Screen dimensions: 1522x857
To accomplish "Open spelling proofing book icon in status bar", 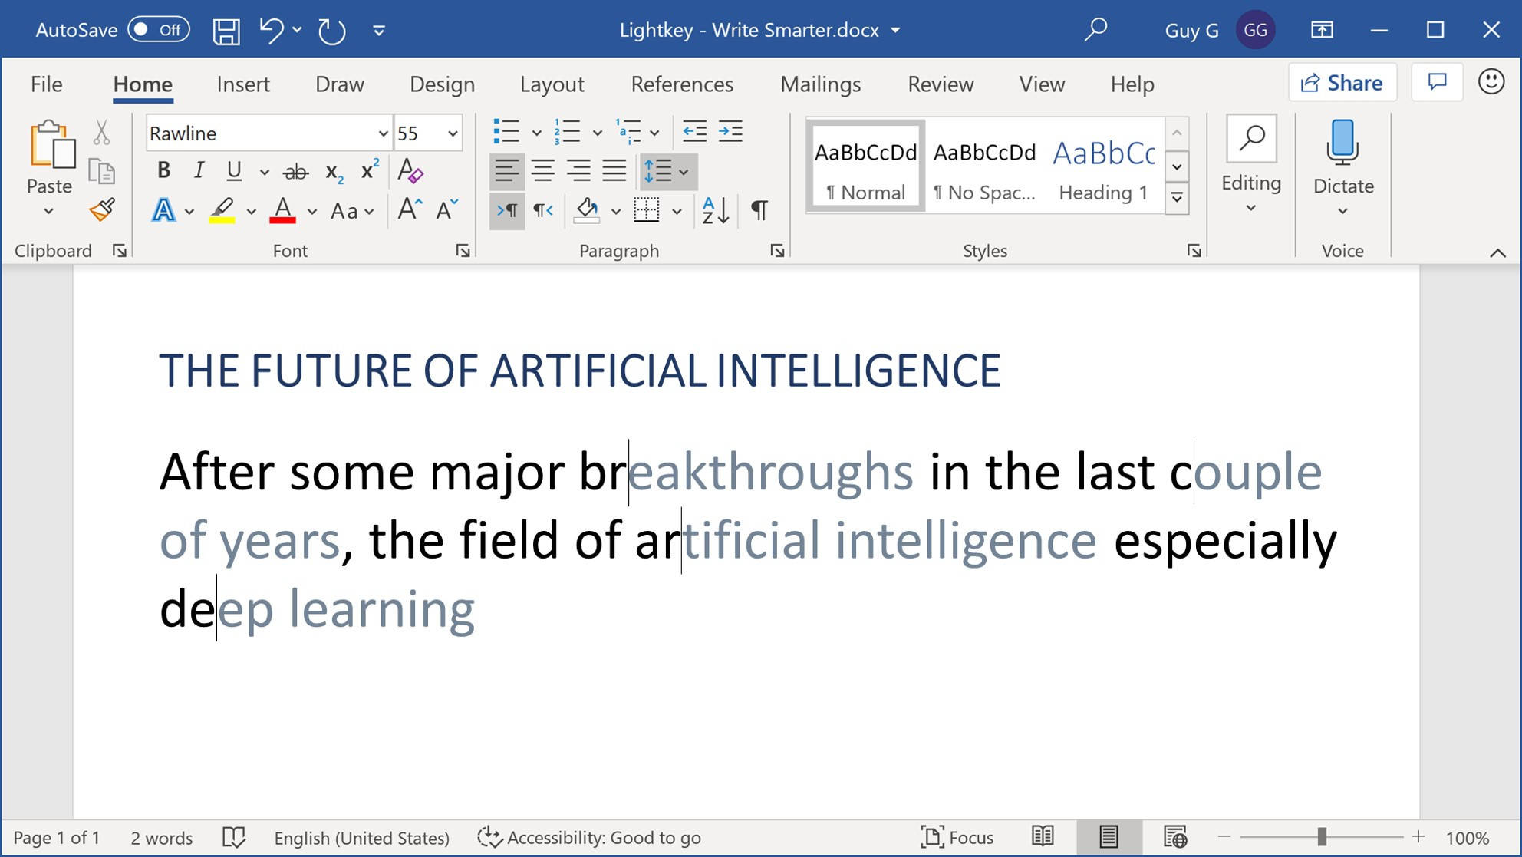I will pos(233,837).
